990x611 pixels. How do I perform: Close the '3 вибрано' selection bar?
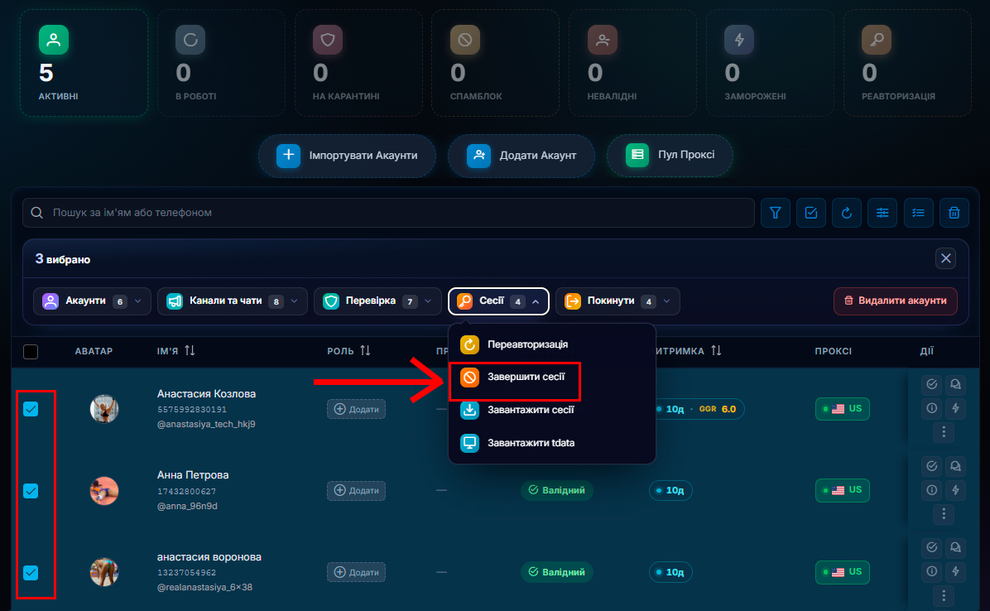(946, 258)
